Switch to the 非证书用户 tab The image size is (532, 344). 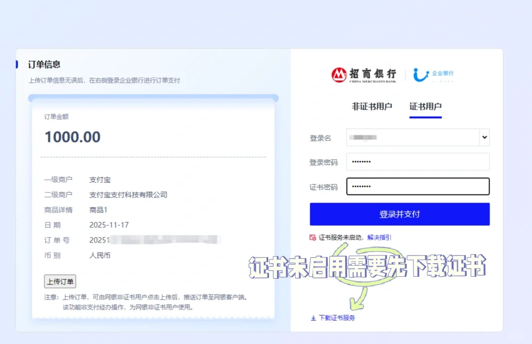click(373, 107)
